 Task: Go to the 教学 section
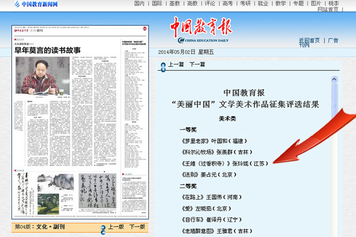tap(281, 4)
